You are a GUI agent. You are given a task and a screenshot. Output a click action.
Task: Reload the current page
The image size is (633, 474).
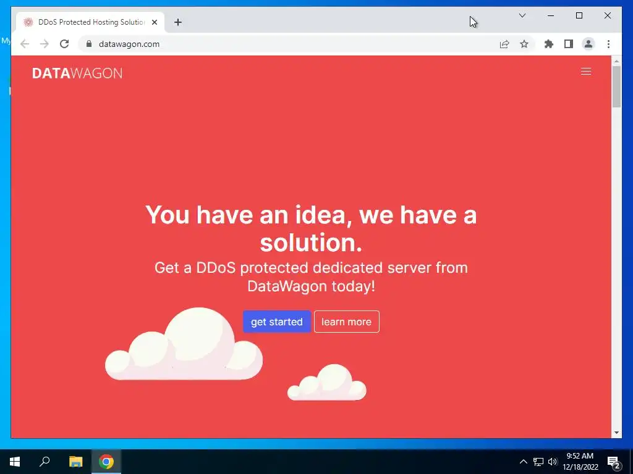coord(64,44)
